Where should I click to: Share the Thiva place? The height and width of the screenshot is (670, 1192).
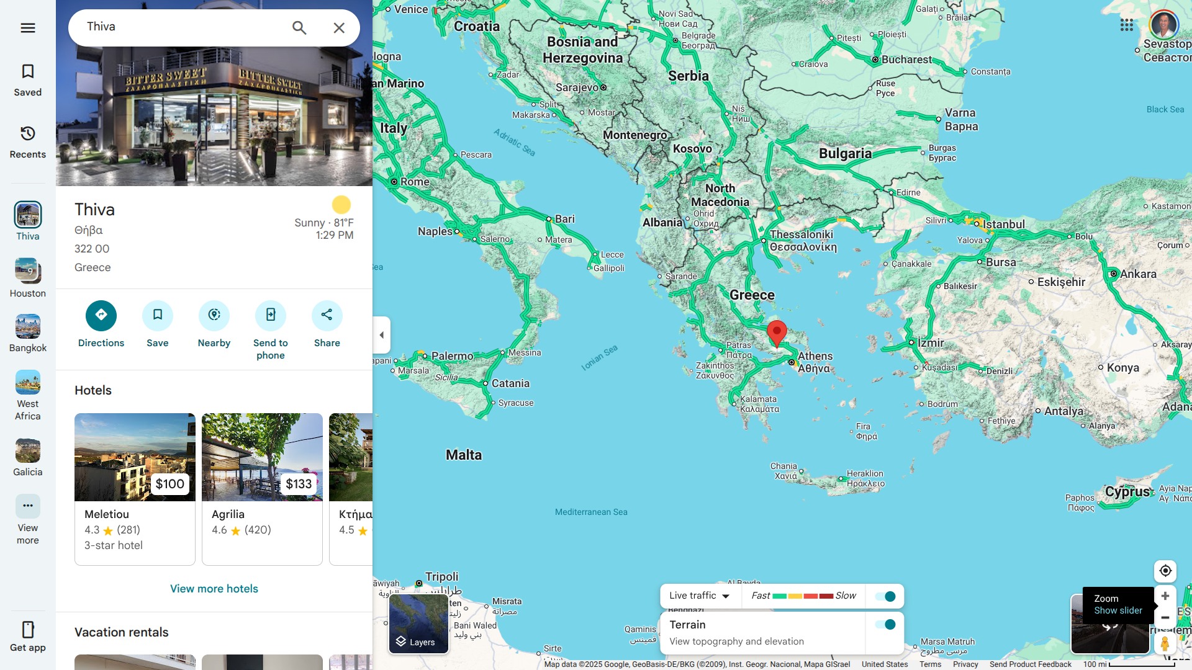[x=327, y=316]
